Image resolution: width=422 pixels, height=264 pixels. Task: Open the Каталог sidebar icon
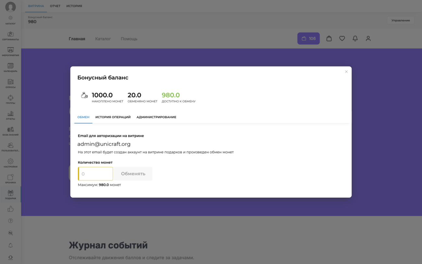point(10,20)
